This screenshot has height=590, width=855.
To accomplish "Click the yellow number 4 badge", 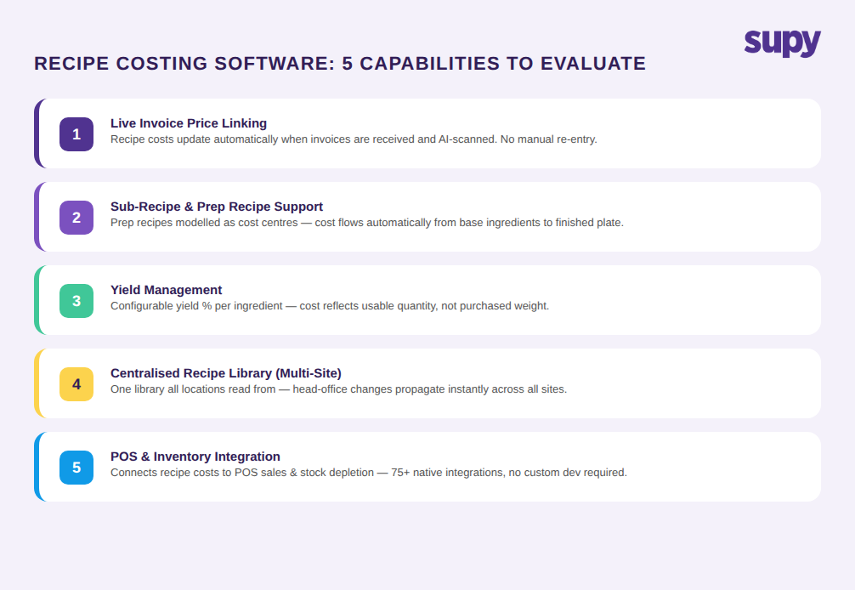I will [76, 384].
